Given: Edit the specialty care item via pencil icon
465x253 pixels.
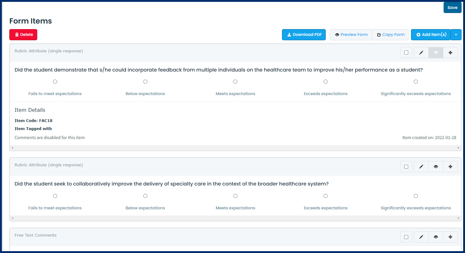Looking at the screenshot, I should [x=421, y=167].
